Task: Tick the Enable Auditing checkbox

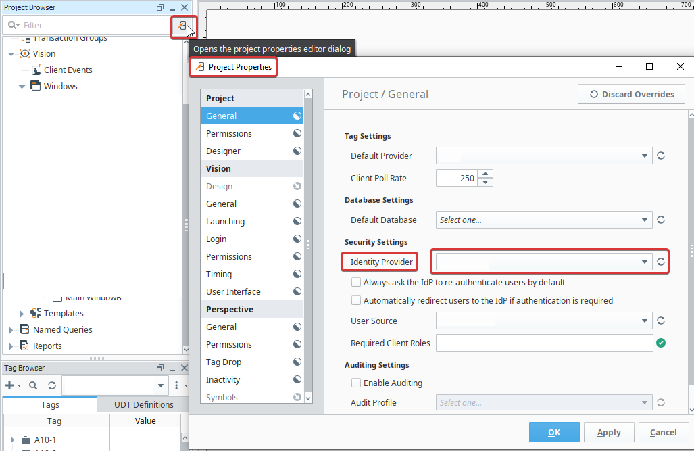Action: point(356,383)
